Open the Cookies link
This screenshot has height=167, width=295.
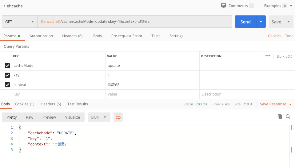pyautogui.click(x=274, y=36)
